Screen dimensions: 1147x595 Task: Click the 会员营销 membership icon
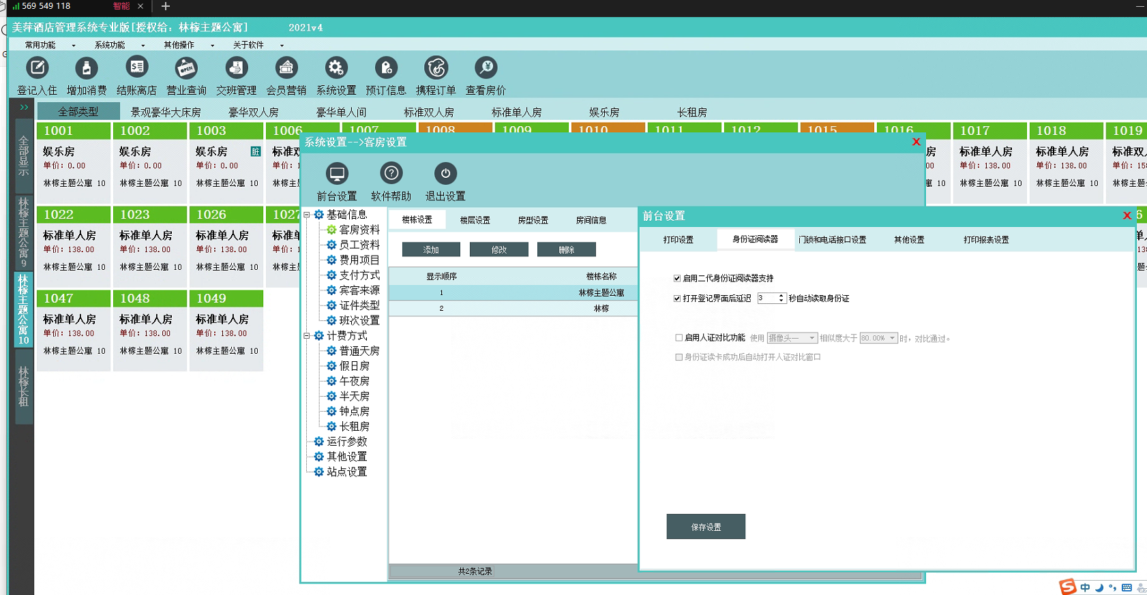[x=286, y=68]
